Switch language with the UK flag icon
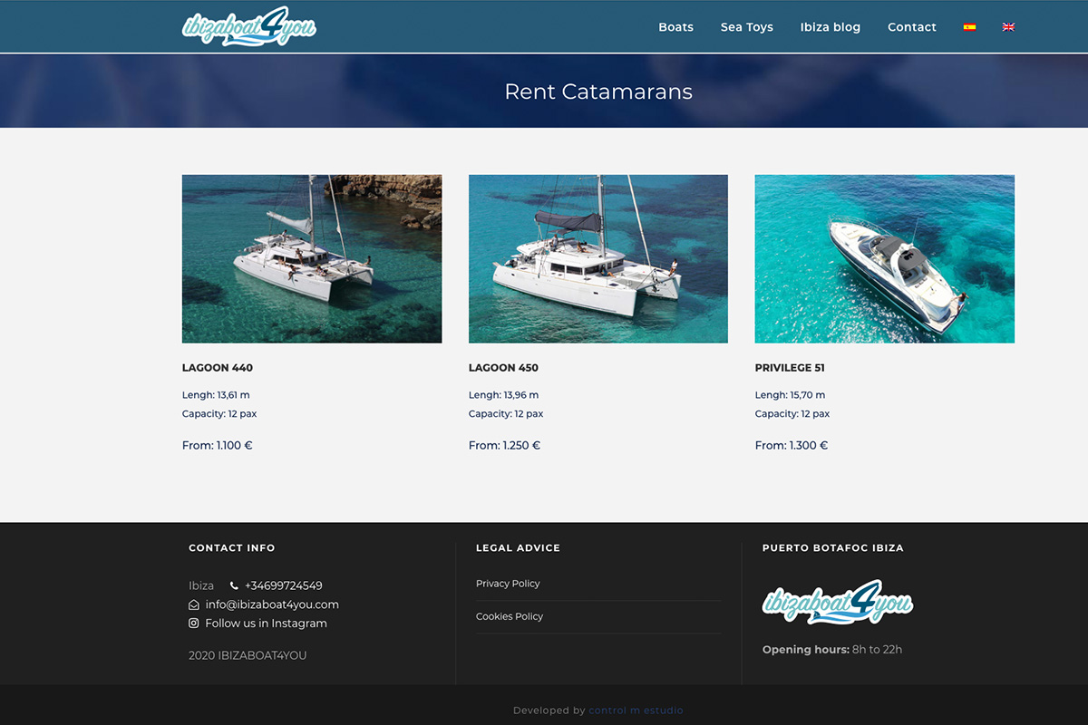The height and width of the screenshot is (725, 1088). click(x=1008, y=27)
